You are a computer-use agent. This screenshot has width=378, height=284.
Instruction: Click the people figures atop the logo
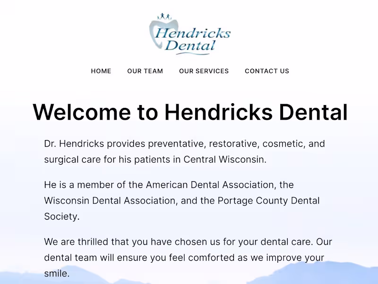[164, 17]
